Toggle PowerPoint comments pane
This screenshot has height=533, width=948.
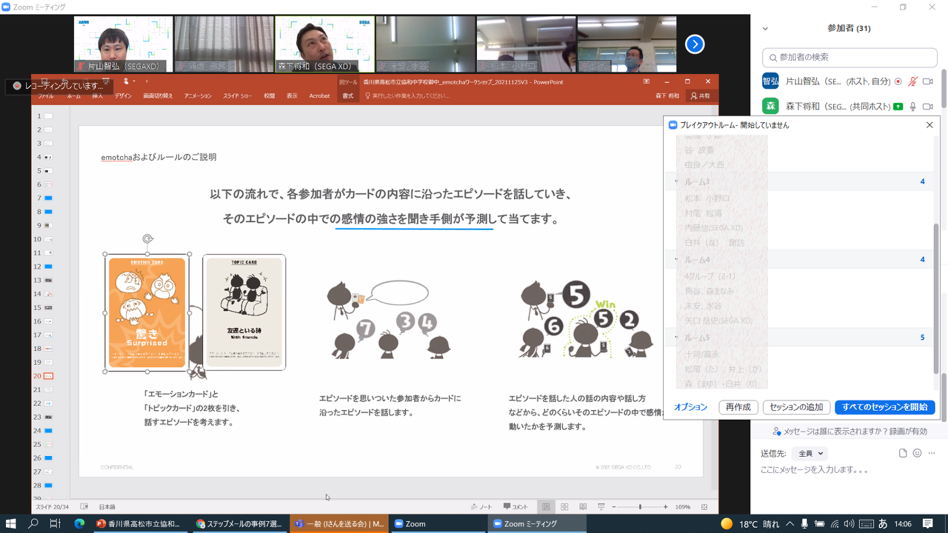pyautogui.click(x=516, y=507)
